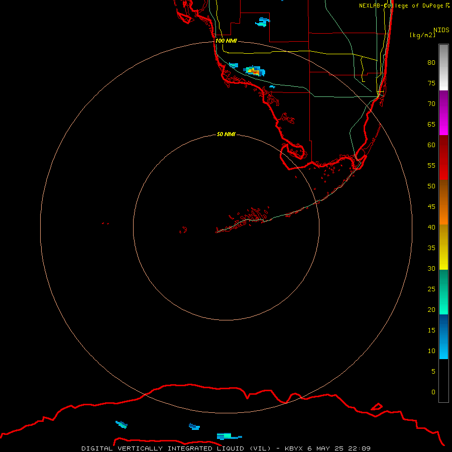Click the 65 value on the color scale

(431, 125)
